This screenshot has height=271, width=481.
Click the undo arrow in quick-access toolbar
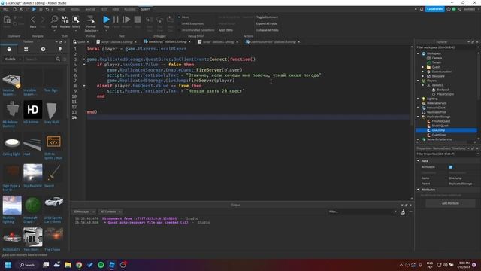tap(47, 9)
